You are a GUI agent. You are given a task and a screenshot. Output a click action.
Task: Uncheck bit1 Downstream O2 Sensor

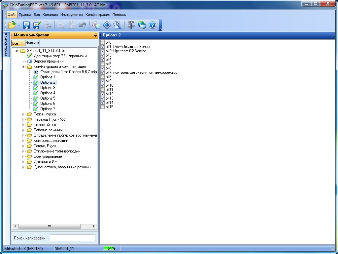[x=102, y=47]
